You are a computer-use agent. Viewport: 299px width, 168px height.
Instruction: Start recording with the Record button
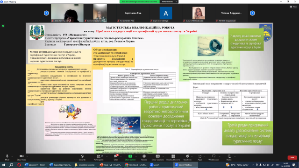[144, 157]
